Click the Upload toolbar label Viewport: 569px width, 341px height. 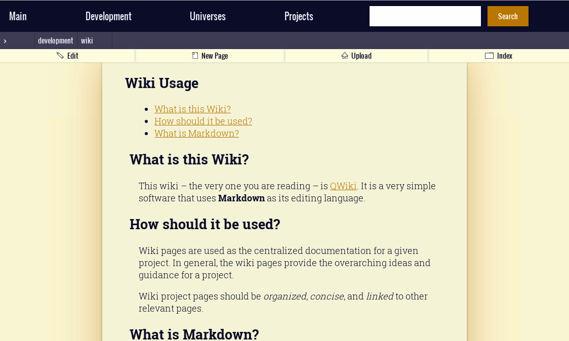tap(361, 56)
